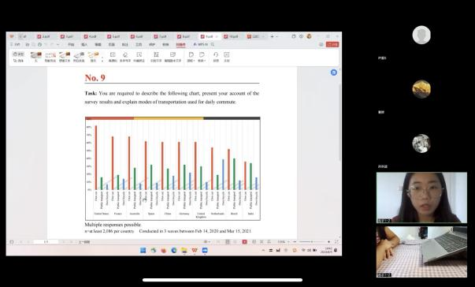Expand the tab list arrow beside the plus
475x287 pixels.
pyautogui.click(x=276, y=37)
